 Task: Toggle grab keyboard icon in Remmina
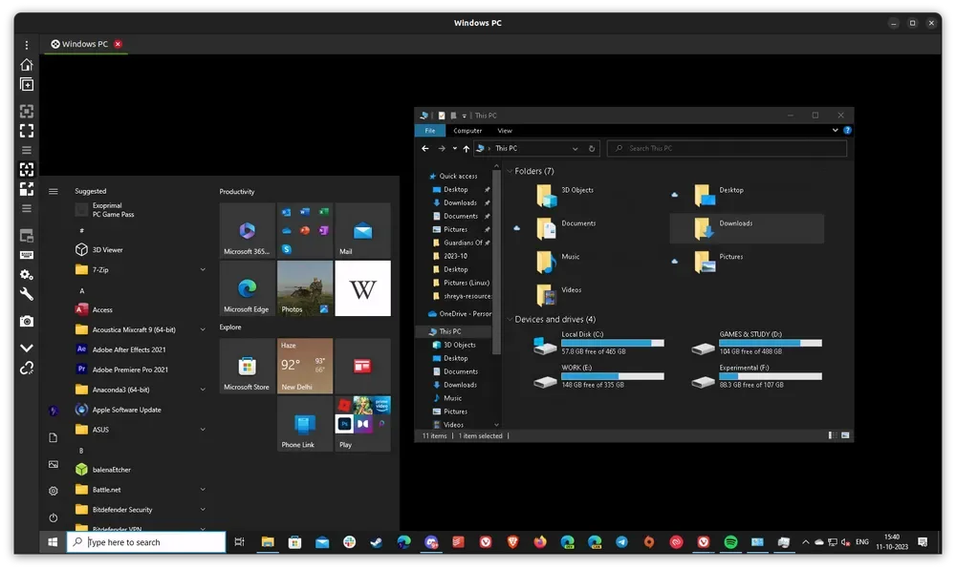click(26, 255)
